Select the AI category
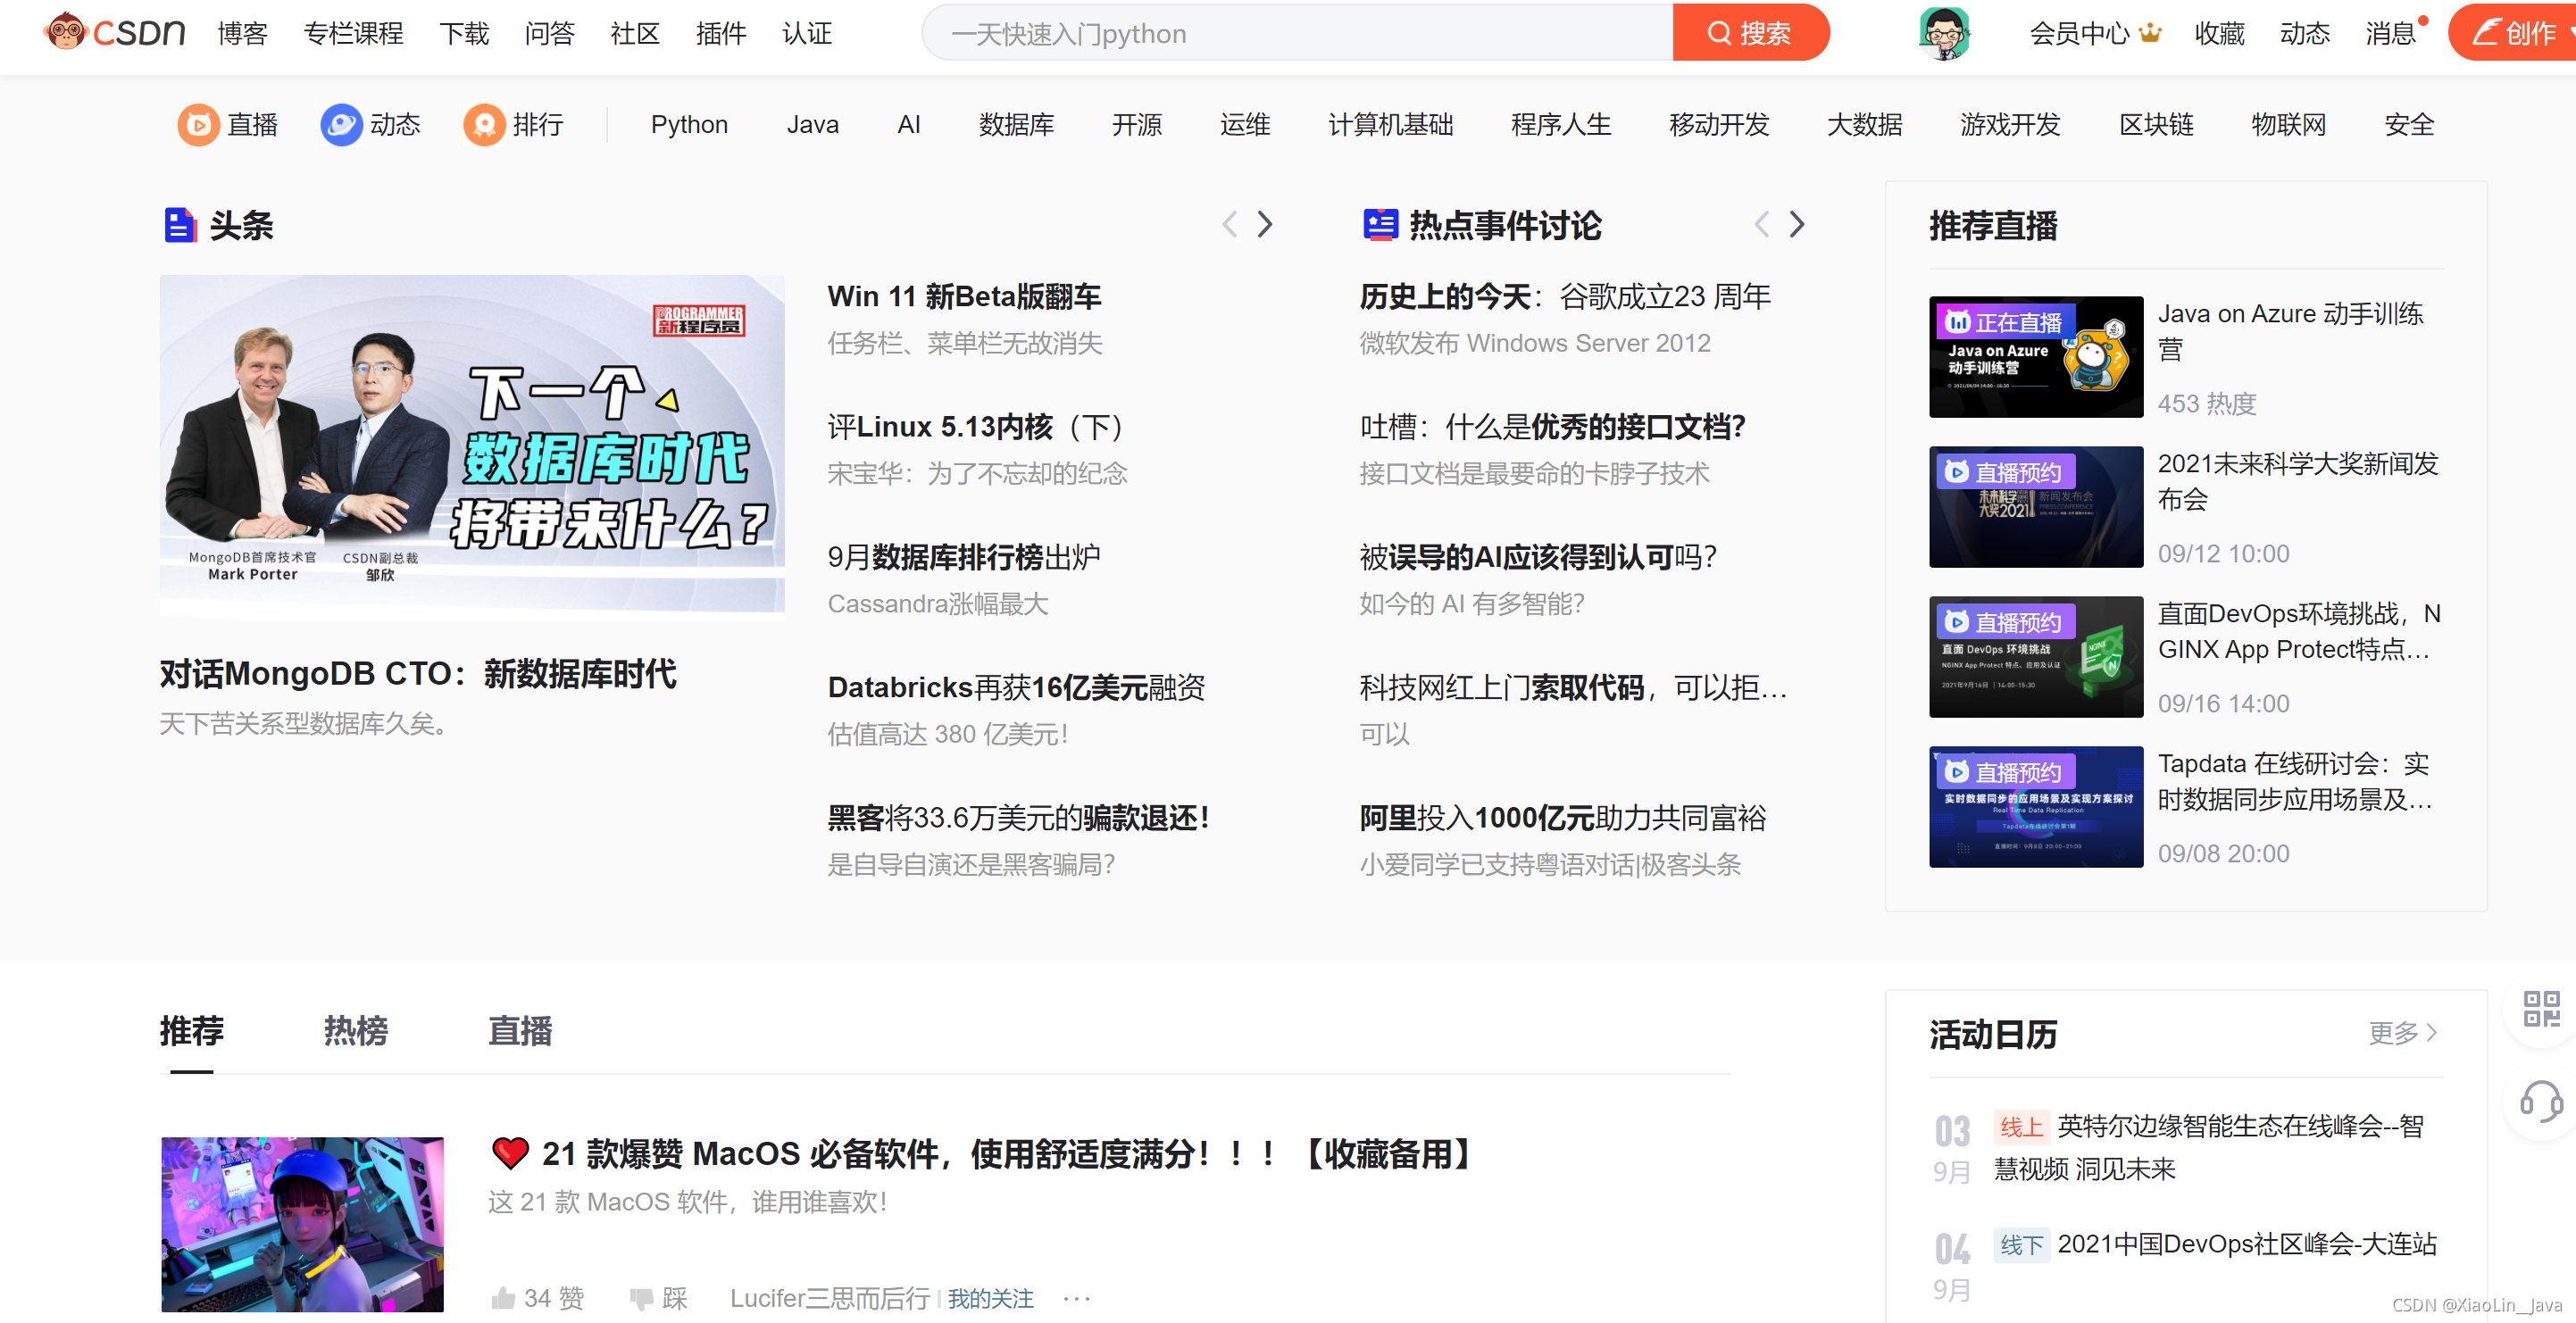The height and width of the screenshot is (1323, 2576). pos(908,125)
